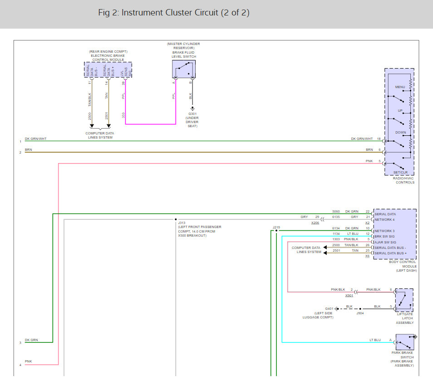The height and width of the screenshot is (377, 433).
Task: Click the J904 splice dot
Action: (360, 309)
